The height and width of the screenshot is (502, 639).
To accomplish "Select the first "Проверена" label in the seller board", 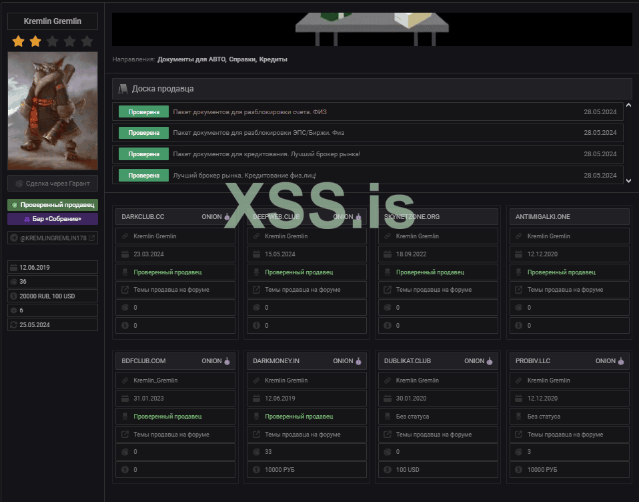I will [x=143, y=111].
